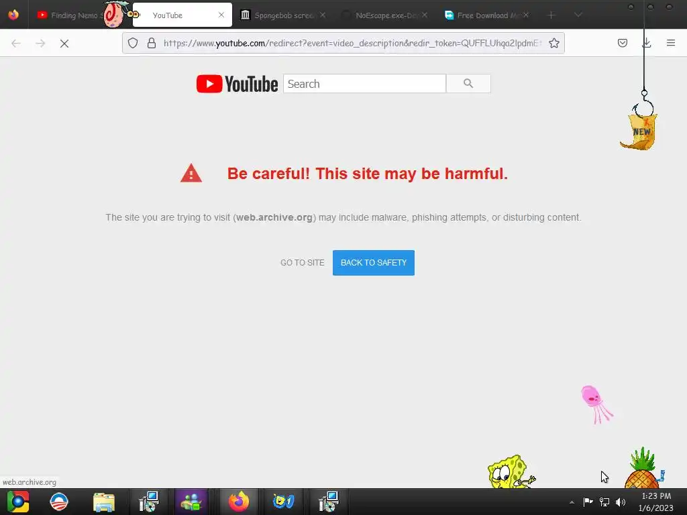The image size is (687, 515).
Task: Go forward one page
Action: point(40,44)
